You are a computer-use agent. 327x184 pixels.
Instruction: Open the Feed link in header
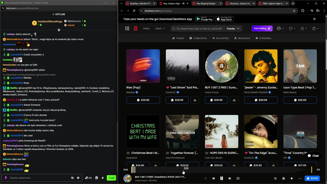click(x=146, y=28)
